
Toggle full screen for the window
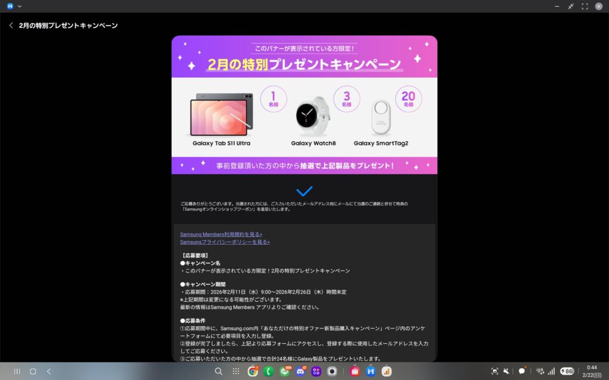(585, 6)
